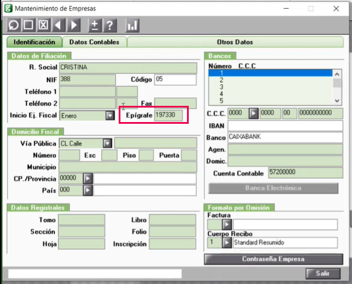Click the crossed-box delete toolbar icon
Viewport: 352px width, 284px height.
pos(43,25)
